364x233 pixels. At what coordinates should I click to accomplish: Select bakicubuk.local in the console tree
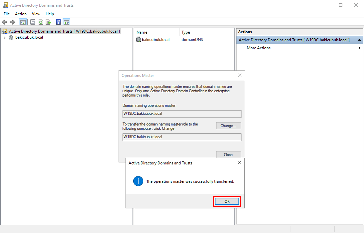tap(29, 37)
